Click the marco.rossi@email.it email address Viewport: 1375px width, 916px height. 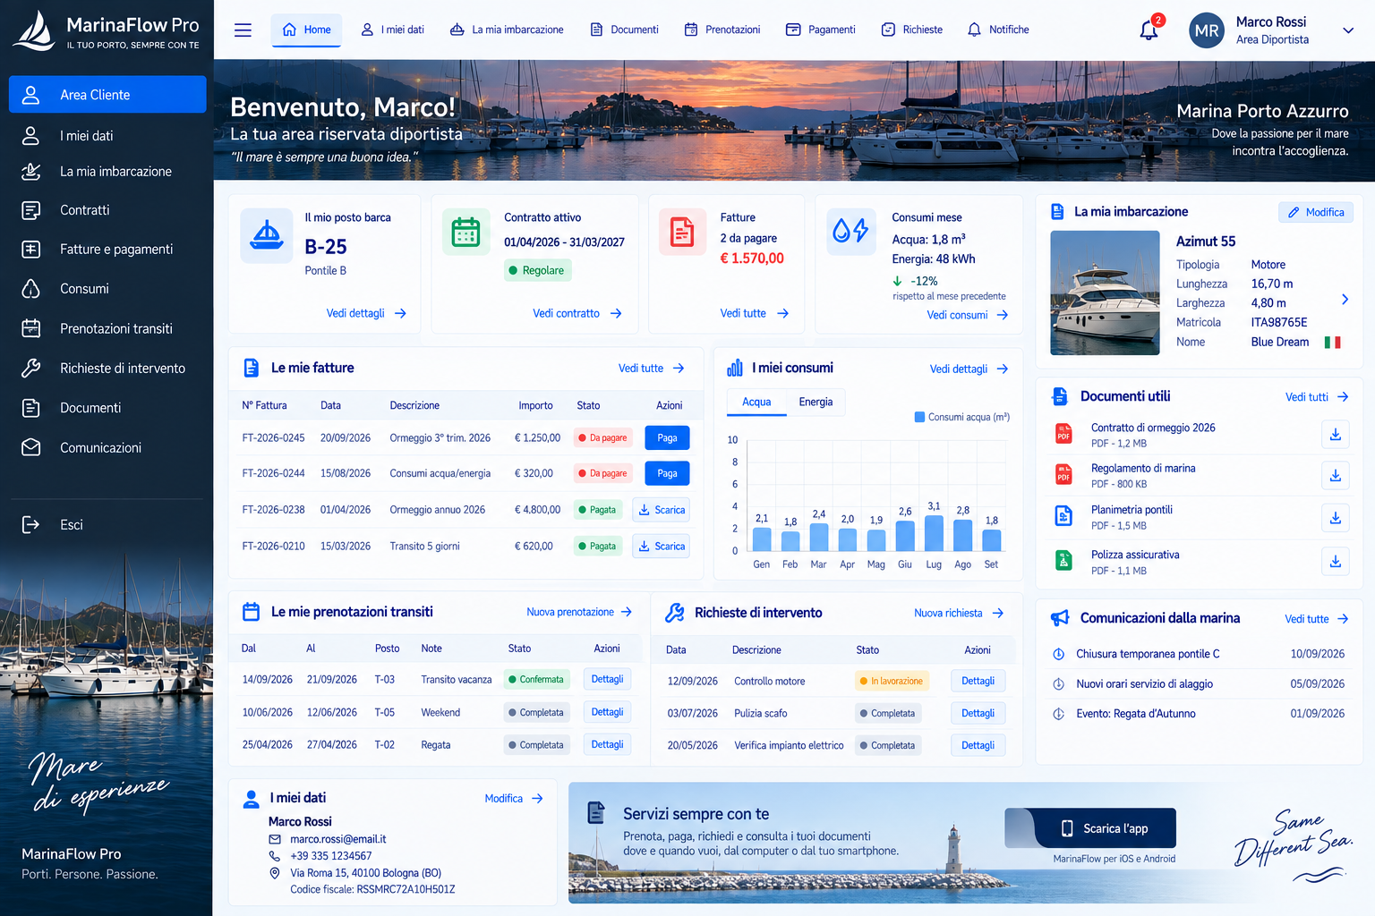pyautogui.click(x=337, y=839)
